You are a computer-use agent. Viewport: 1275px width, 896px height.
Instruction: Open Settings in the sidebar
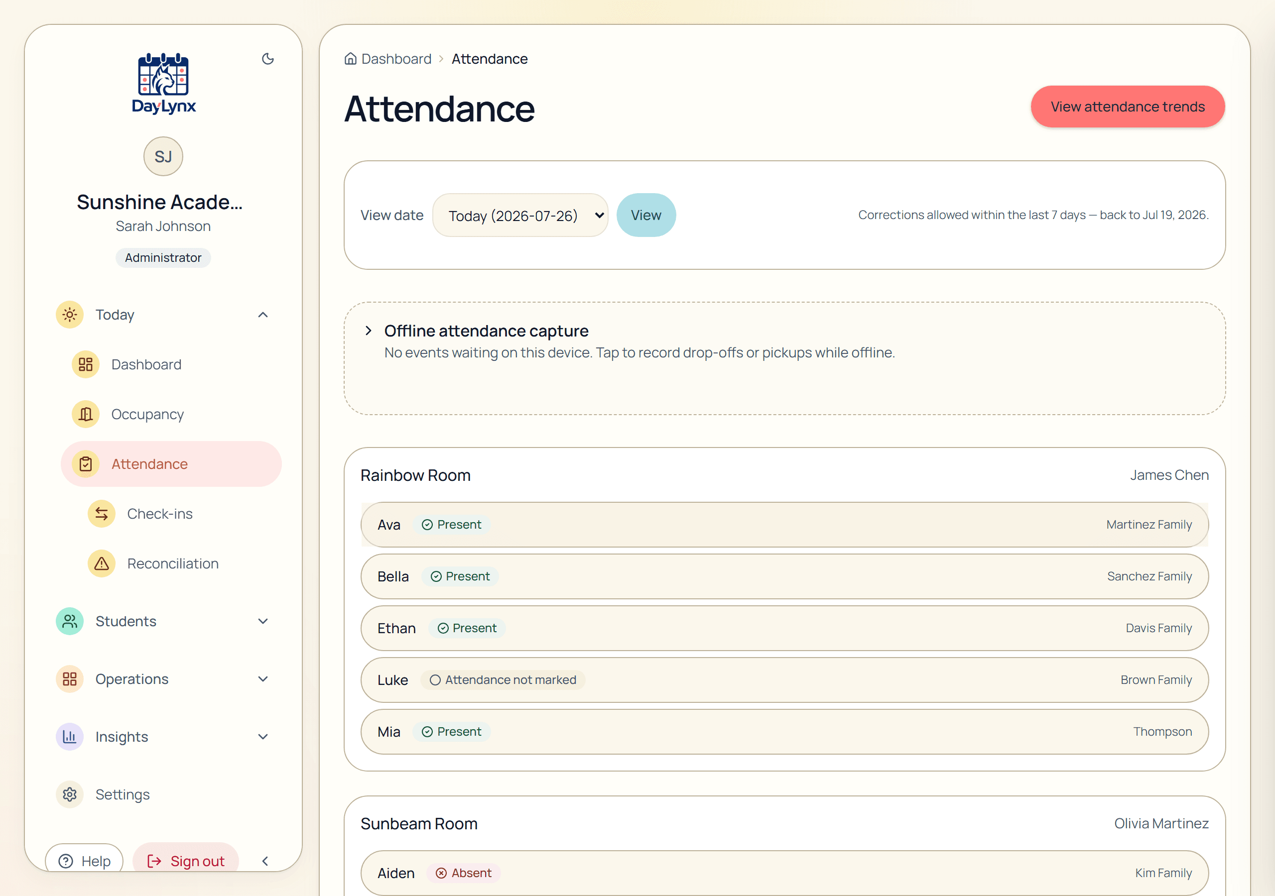[123, 794]
